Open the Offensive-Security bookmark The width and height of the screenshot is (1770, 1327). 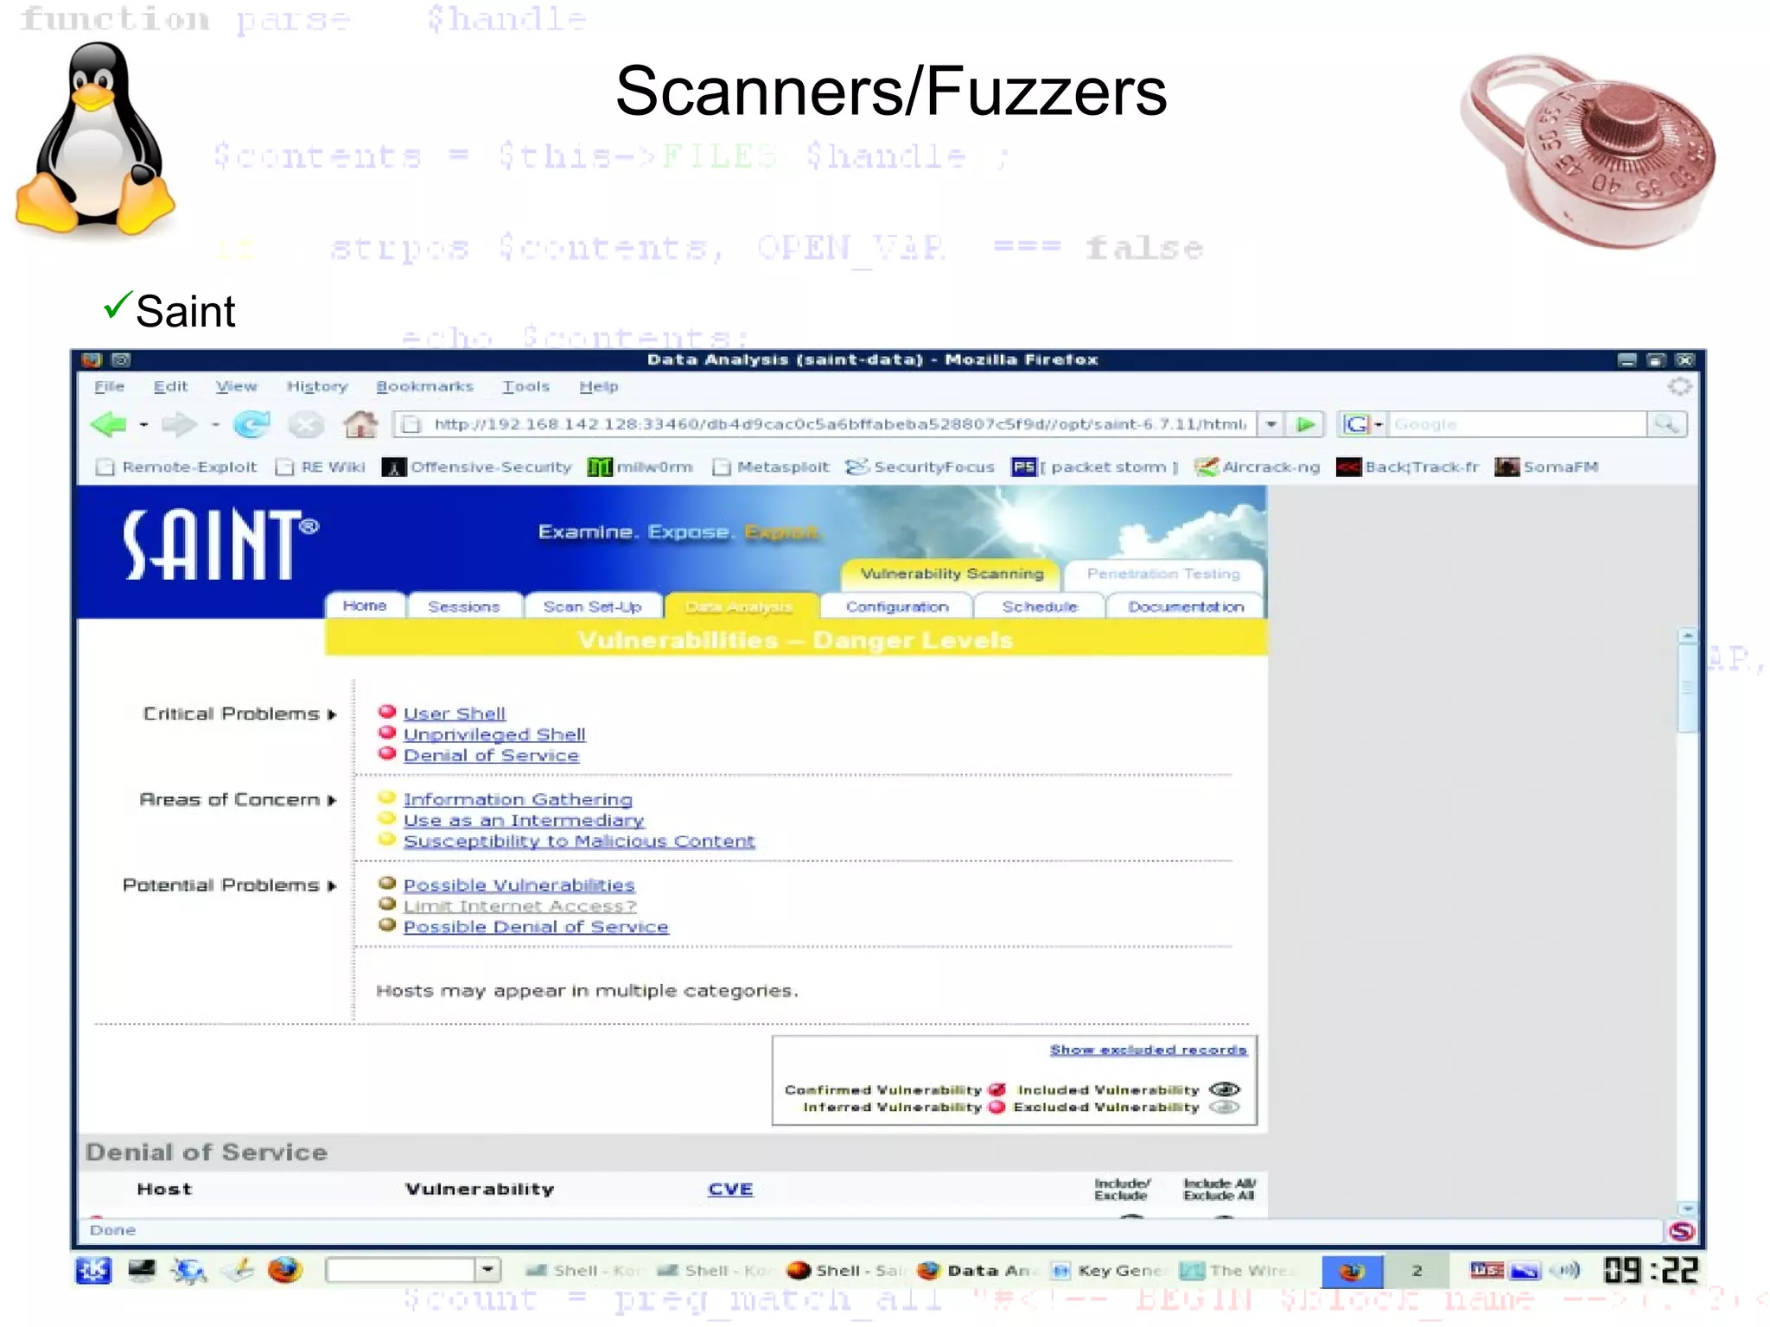[x=477, y=467]
